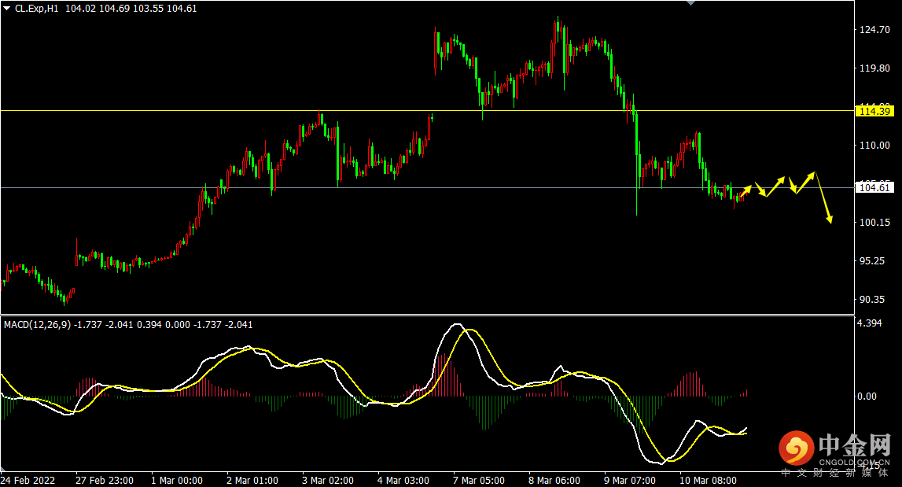
Task: Click the 100.15 price axis value
Action: pos(874,222)
